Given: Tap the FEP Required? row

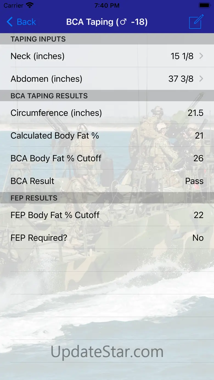Looking at the screenshot, I should [x=107, y=238].
